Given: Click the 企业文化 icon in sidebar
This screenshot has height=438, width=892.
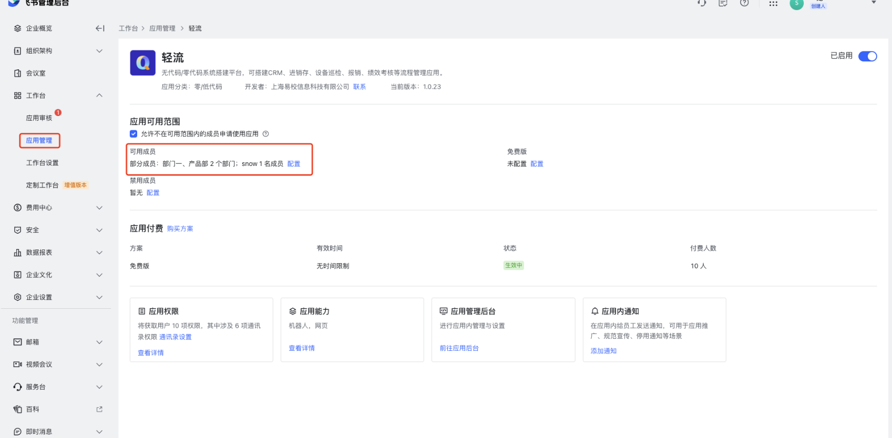Looking at the screenshot, I should click(17, 275).
